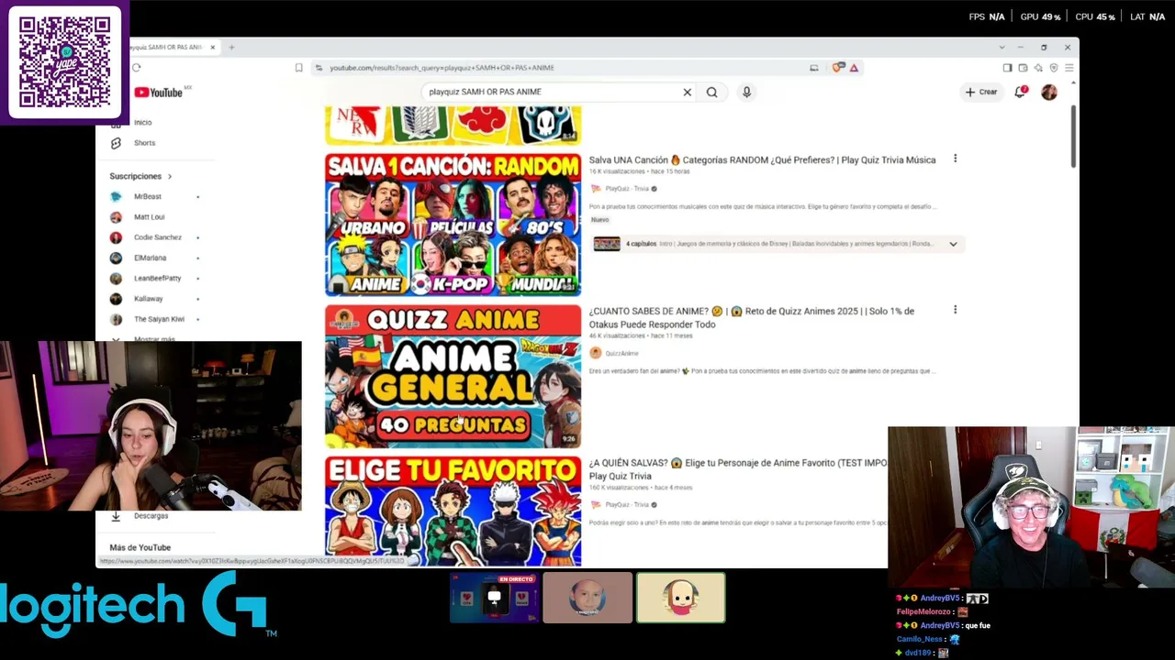The height and width of the screenshot is (660, 1175).
Task: Open the account avatar menu
Action: coord(1049,92)
